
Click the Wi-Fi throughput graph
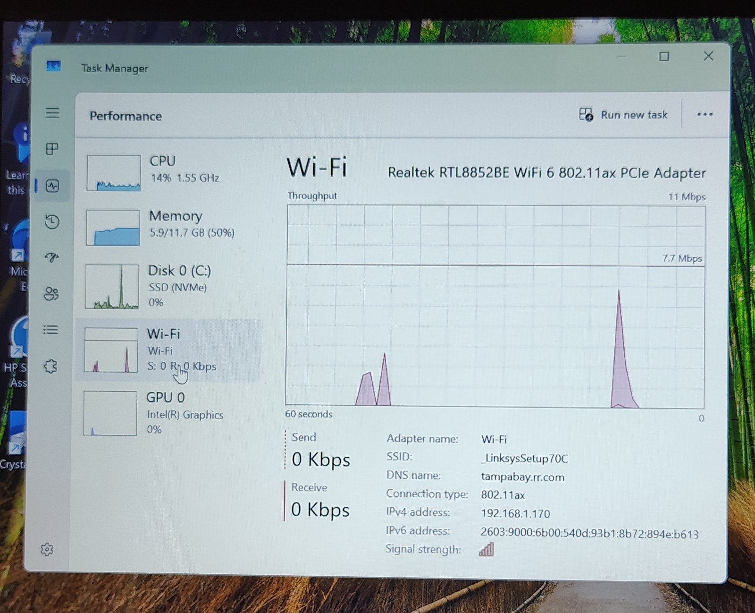click(495, 306)
